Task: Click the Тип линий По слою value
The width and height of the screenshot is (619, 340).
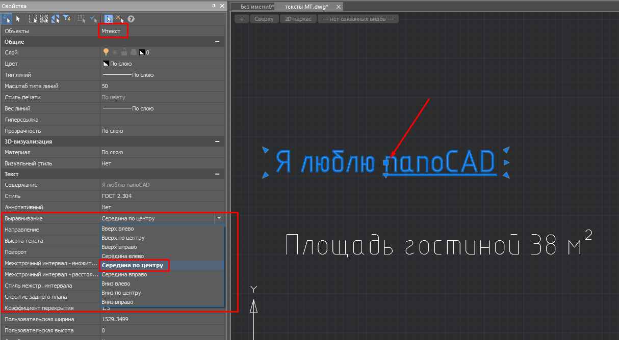Action: 162,75
